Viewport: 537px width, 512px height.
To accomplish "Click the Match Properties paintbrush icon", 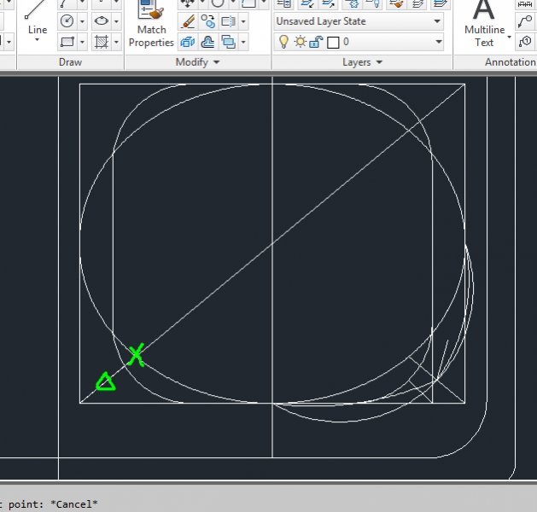I will (151, 10).
